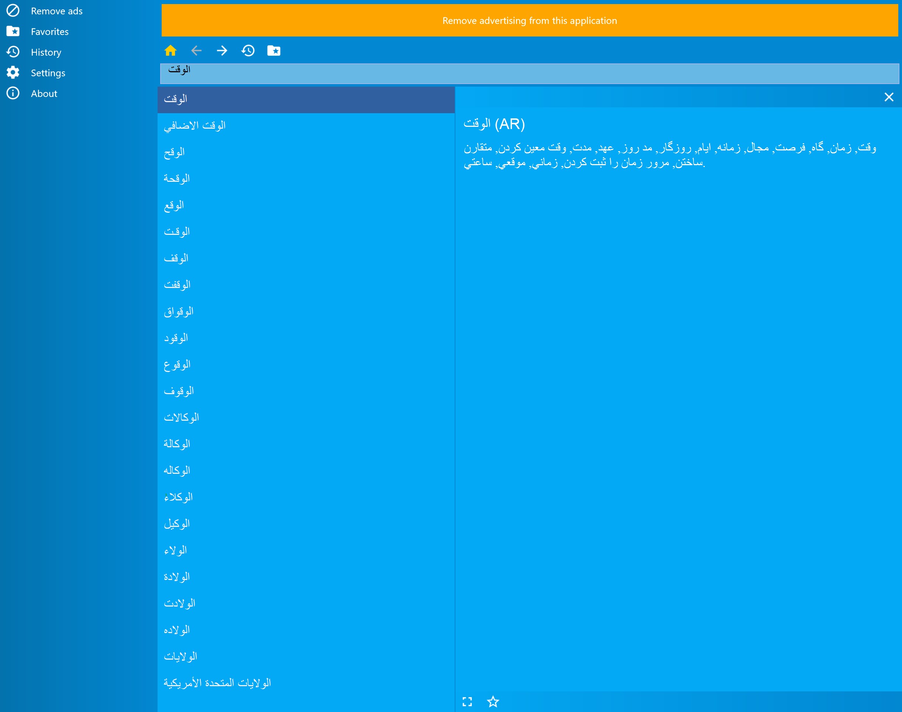Screen dimensions: 902x712
Task: Close the definition panel
Action: click(x=889, y=97)
